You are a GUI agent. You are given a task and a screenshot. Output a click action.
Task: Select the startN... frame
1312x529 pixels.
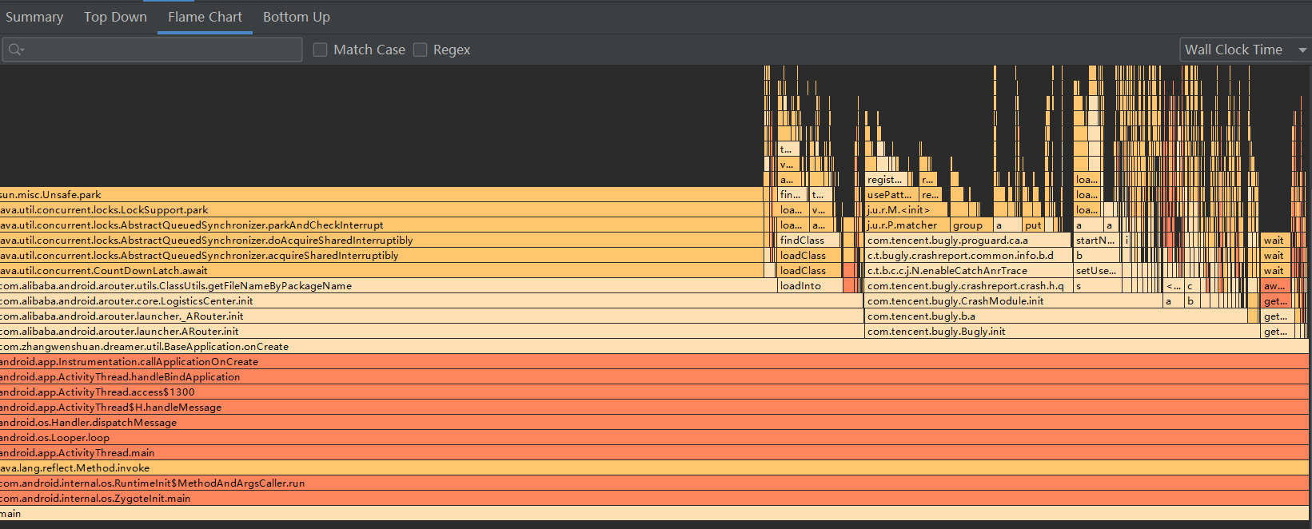1096,241
